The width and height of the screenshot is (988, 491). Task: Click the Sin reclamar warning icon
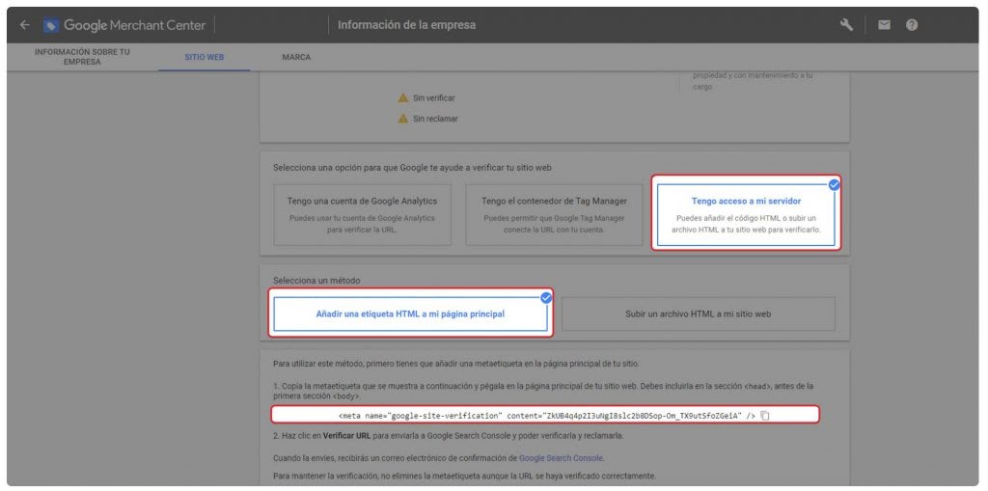[403, 119]
